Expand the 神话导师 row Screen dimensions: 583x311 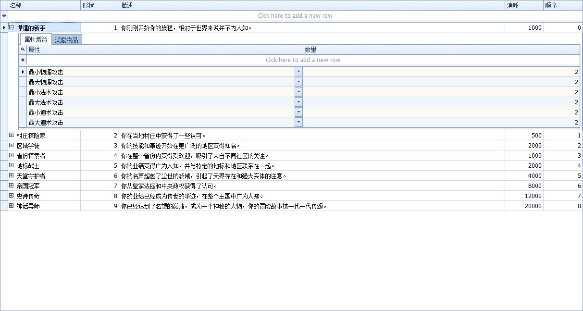click(x=12, y=206)
